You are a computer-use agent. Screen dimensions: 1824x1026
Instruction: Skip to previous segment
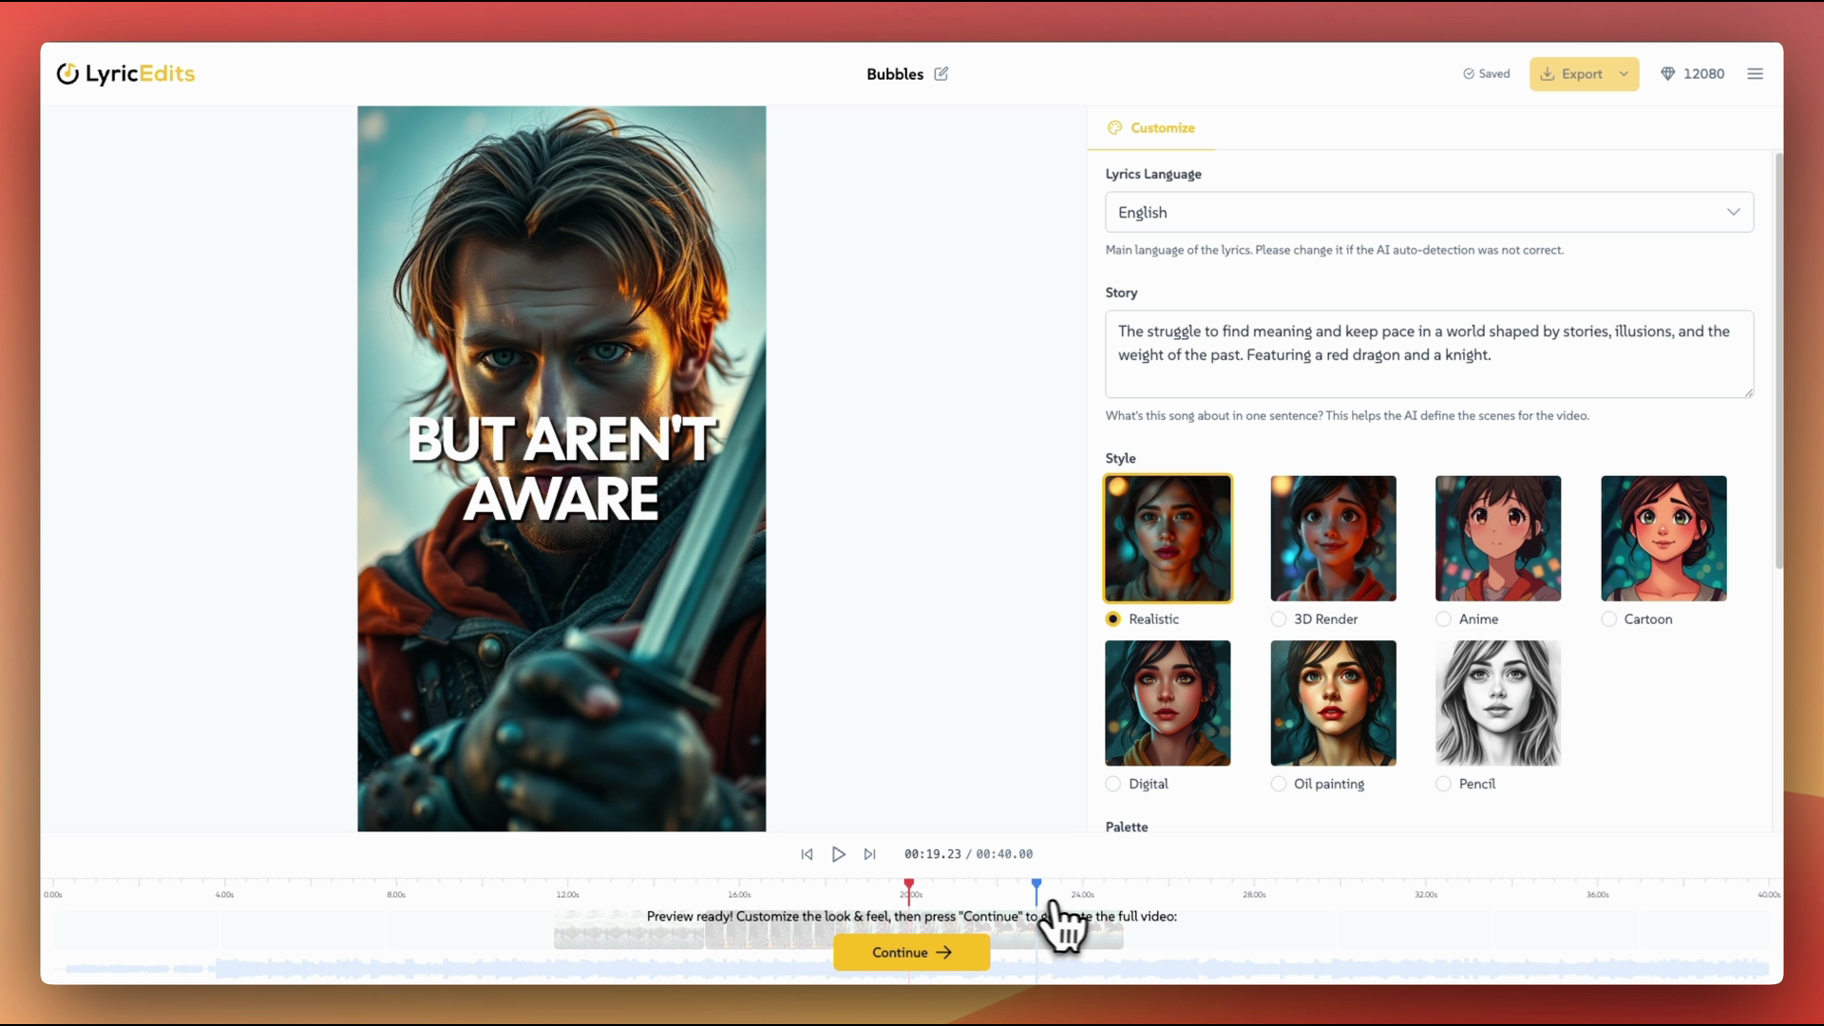click(807, 854)
